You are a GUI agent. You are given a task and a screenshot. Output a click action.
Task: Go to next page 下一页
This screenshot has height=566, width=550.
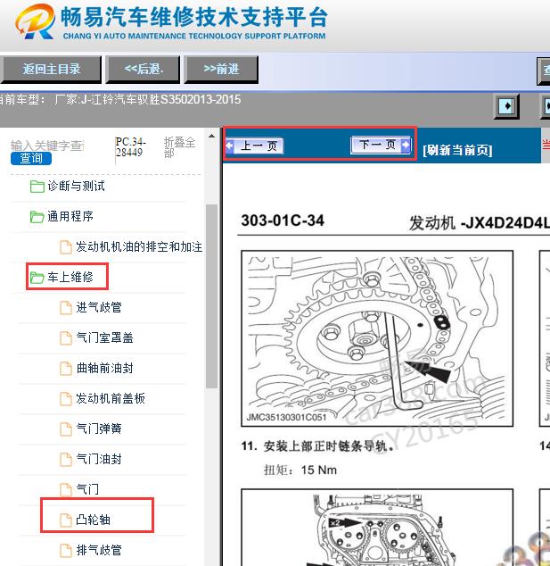pos(381,145)
